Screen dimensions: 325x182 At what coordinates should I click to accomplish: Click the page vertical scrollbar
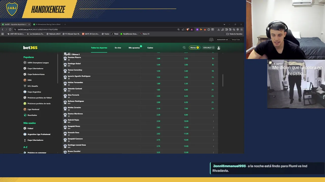tap(223, 80)
